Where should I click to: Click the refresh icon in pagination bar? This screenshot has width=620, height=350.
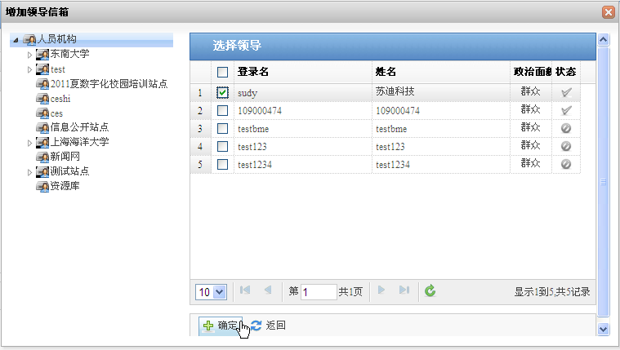click(430, 291)
